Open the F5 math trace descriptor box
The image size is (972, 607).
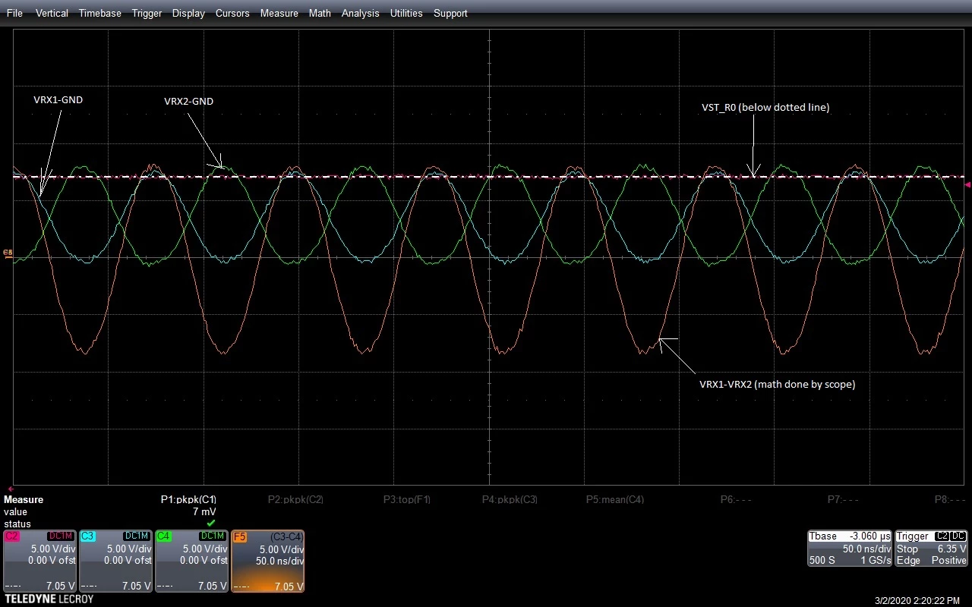267,561
